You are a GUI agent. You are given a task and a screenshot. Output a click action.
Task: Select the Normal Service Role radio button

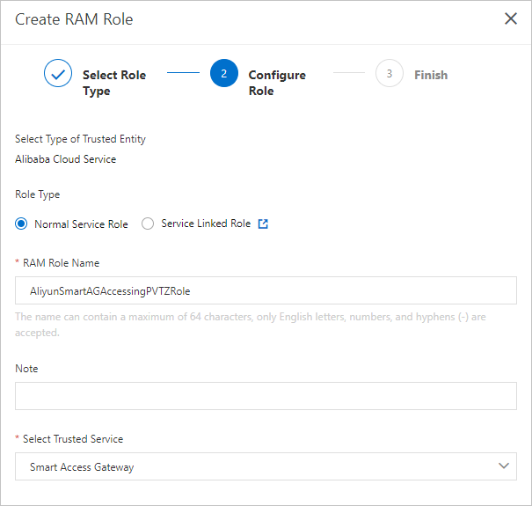coord(21,224)
